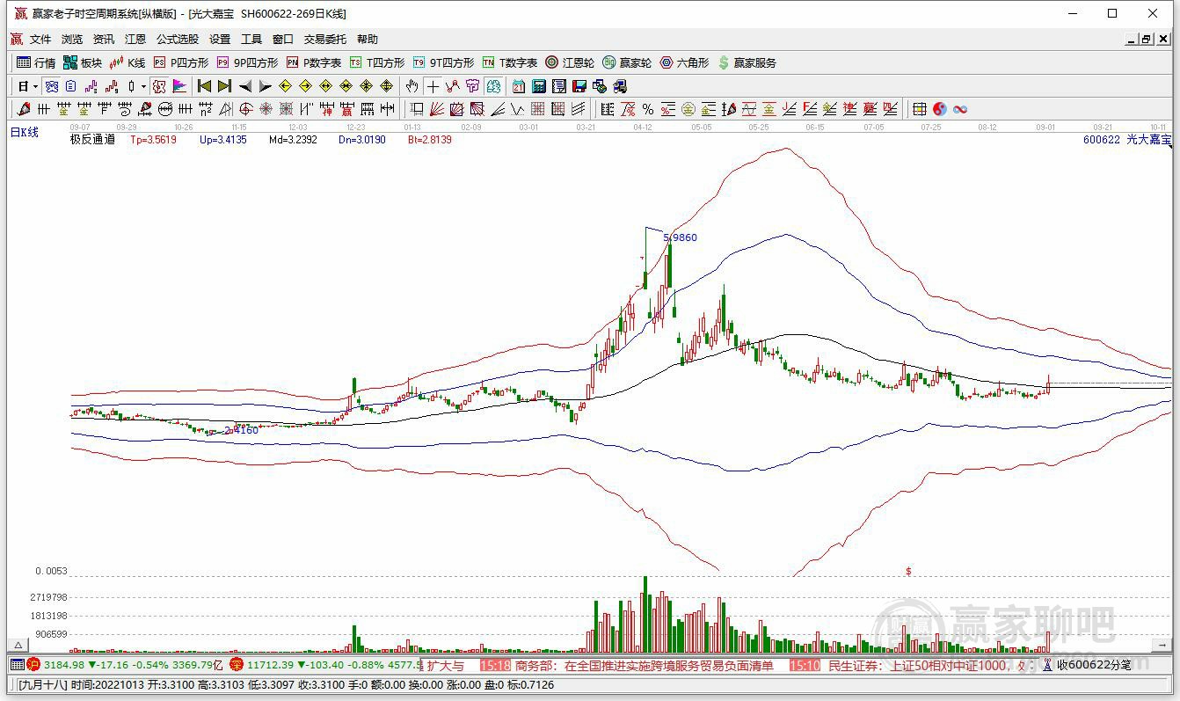
Task: Click the black right-arrow play icon
Action: (266, 86)
